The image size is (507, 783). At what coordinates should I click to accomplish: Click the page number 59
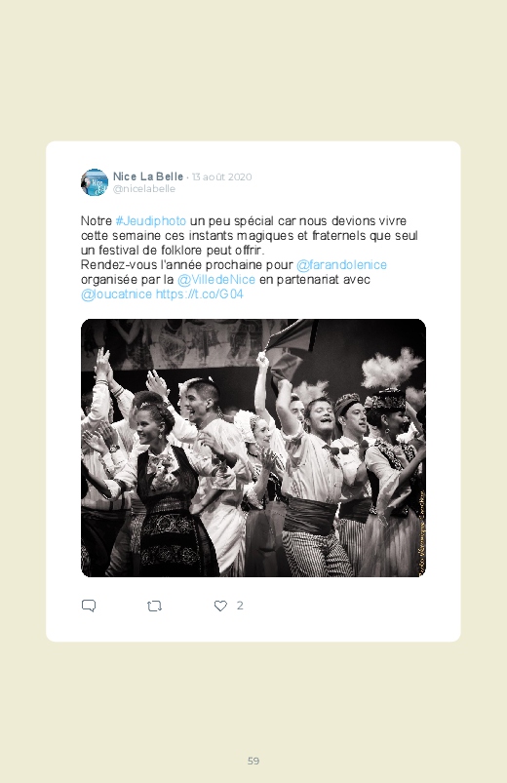point(253,761)
